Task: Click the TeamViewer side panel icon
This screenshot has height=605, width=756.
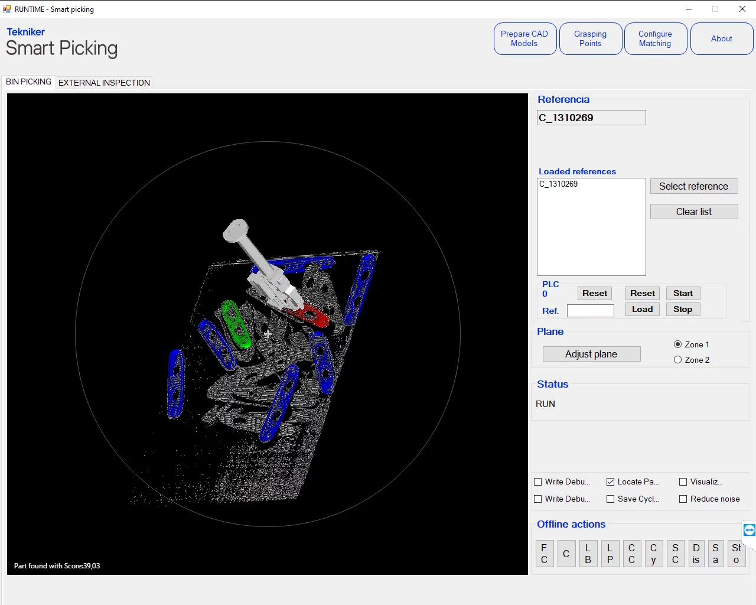Action: 749,530
